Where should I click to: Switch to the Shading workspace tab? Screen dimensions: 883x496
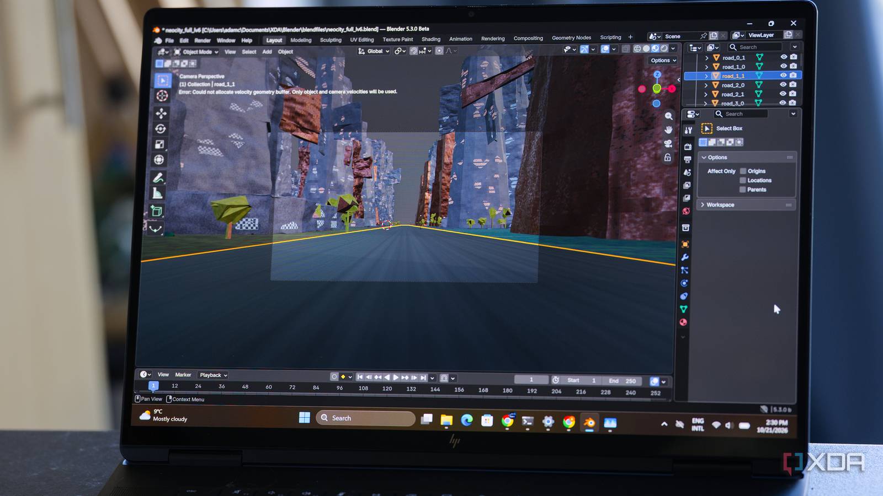click(431, 39)
